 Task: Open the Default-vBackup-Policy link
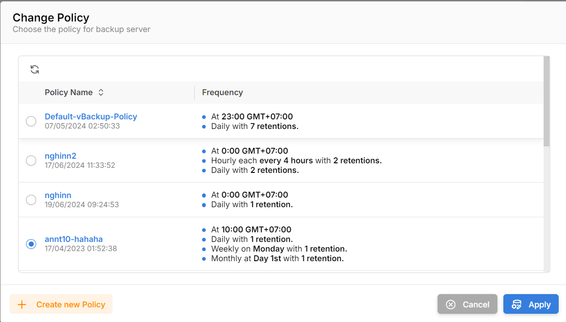point(91,117)
